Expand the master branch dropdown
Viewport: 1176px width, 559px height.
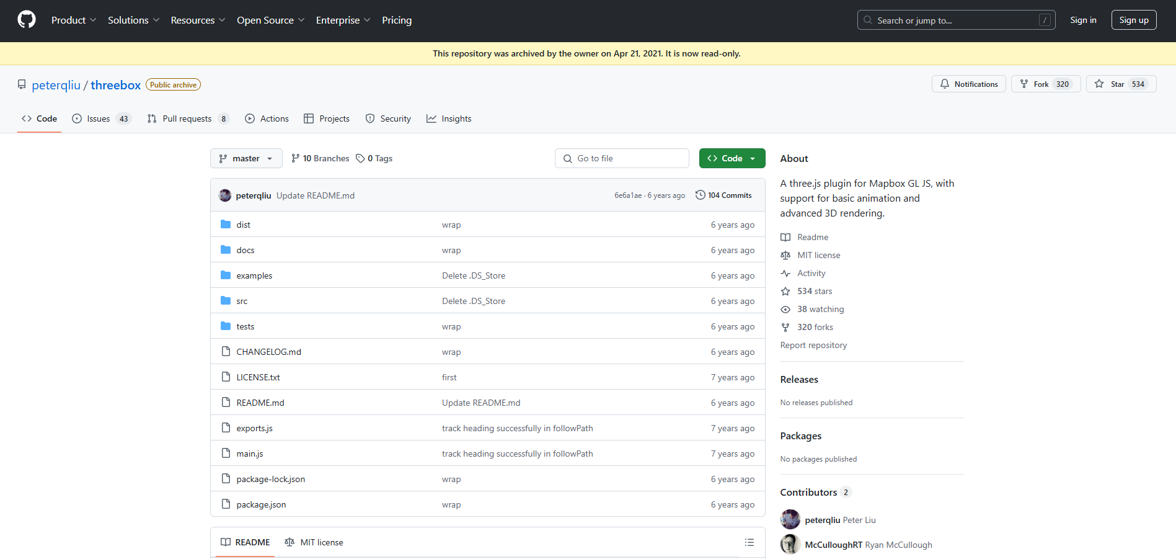[x=246, y=158]
